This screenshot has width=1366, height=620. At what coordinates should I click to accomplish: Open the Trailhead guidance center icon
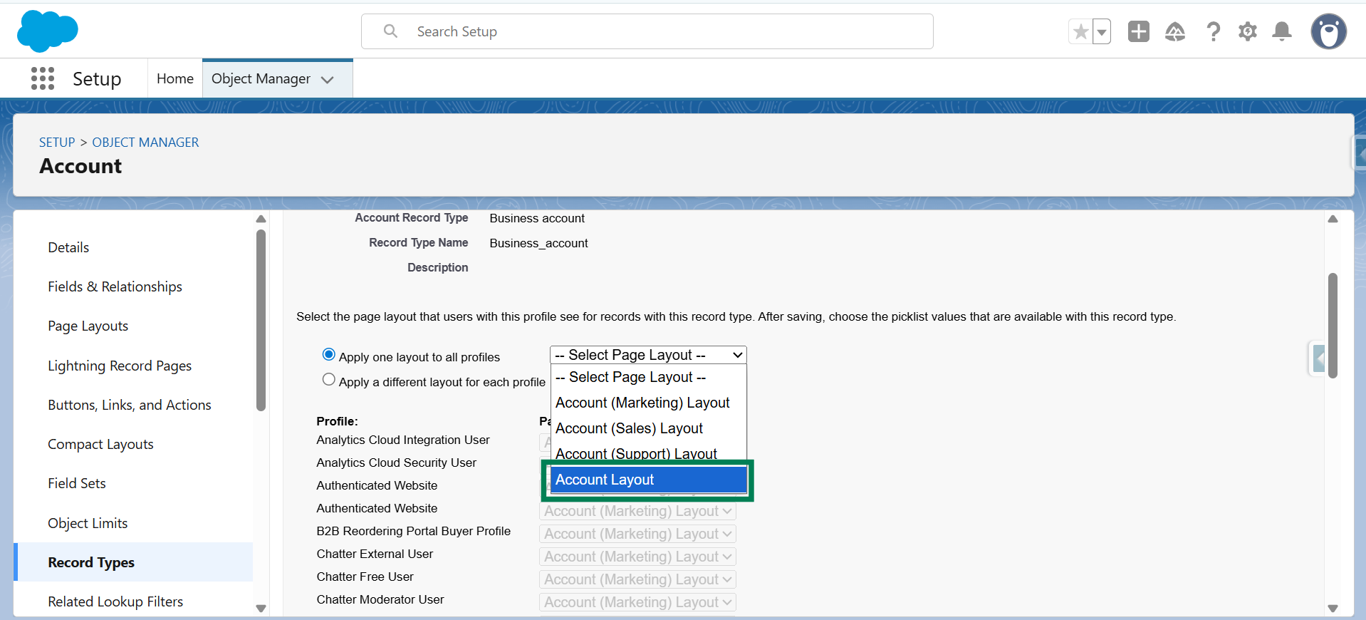pos(1175,31)
